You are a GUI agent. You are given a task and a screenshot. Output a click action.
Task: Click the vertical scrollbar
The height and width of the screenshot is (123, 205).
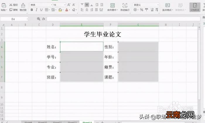199,65
